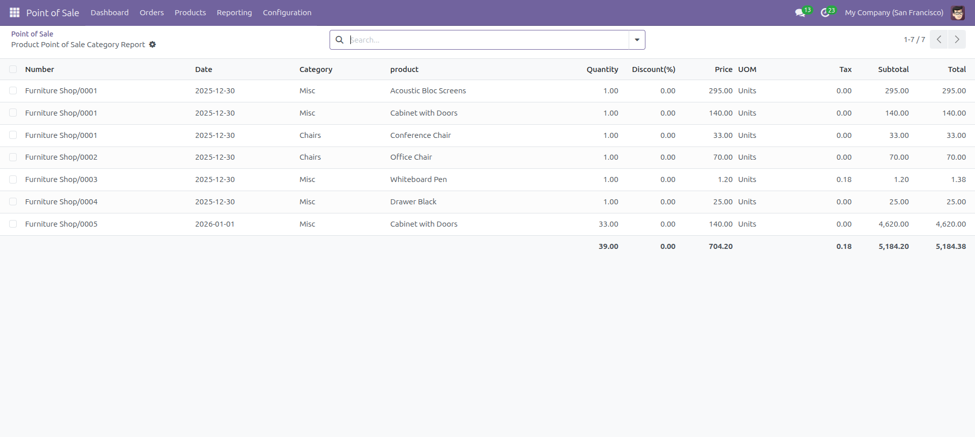Click Furniture Shop/0002 order number

pos(61,157)
